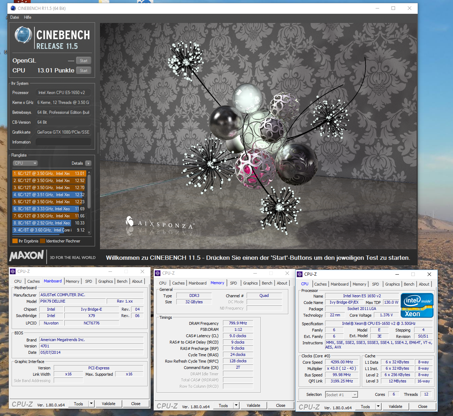
Task: Click the Rangliste vertical scrollbar
Action: coord(89,202)
